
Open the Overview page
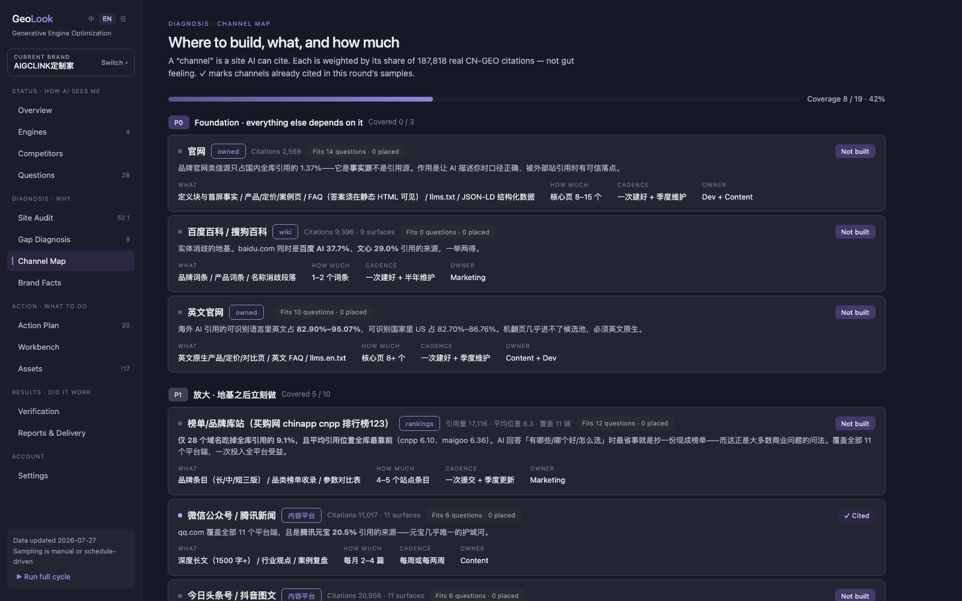71,111
